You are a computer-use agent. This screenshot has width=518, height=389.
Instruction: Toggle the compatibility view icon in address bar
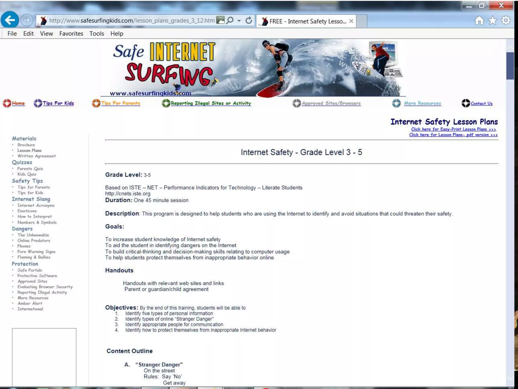(x=221, y=20)
